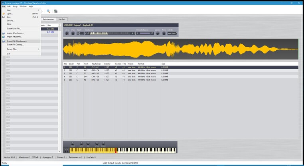Screen dimensions: 304x166
Task: Click the toolbar icon right of the magnifier
Action: (55, 11)
